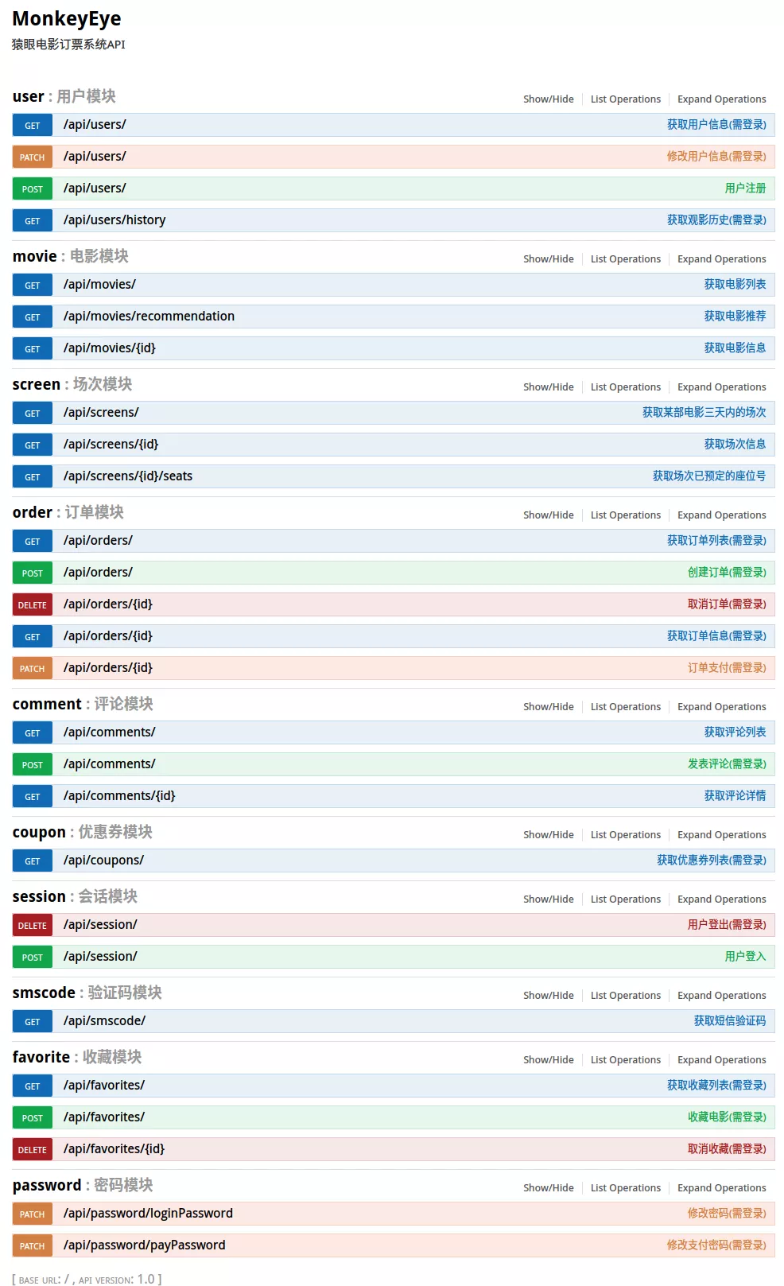Click the movie module heading
This screenshot has height=1286, width=784.
point(71,256)
